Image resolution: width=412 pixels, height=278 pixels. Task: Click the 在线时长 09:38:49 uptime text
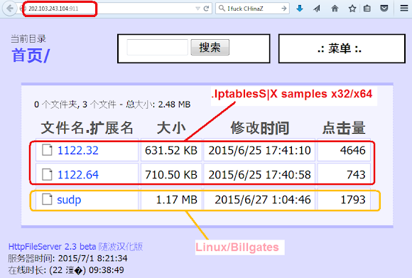coord(66,270)
